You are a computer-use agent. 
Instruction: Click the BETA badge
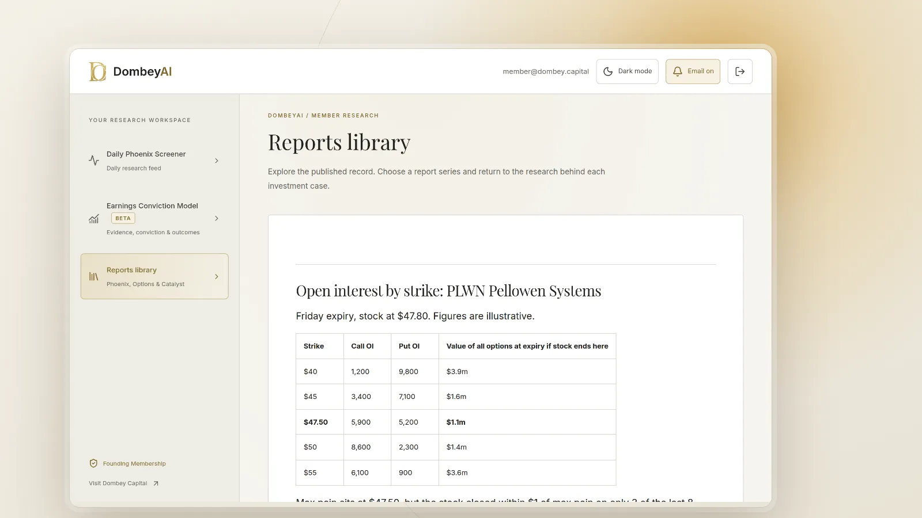click(x=123, y=218)
